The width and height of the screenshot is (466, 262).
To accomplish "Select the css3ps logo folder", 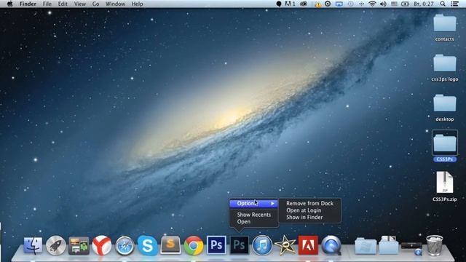I will 445,68.
